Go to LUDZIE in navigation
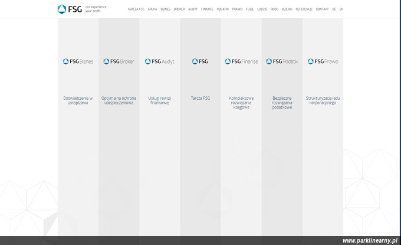 click(x=262, y=9)
